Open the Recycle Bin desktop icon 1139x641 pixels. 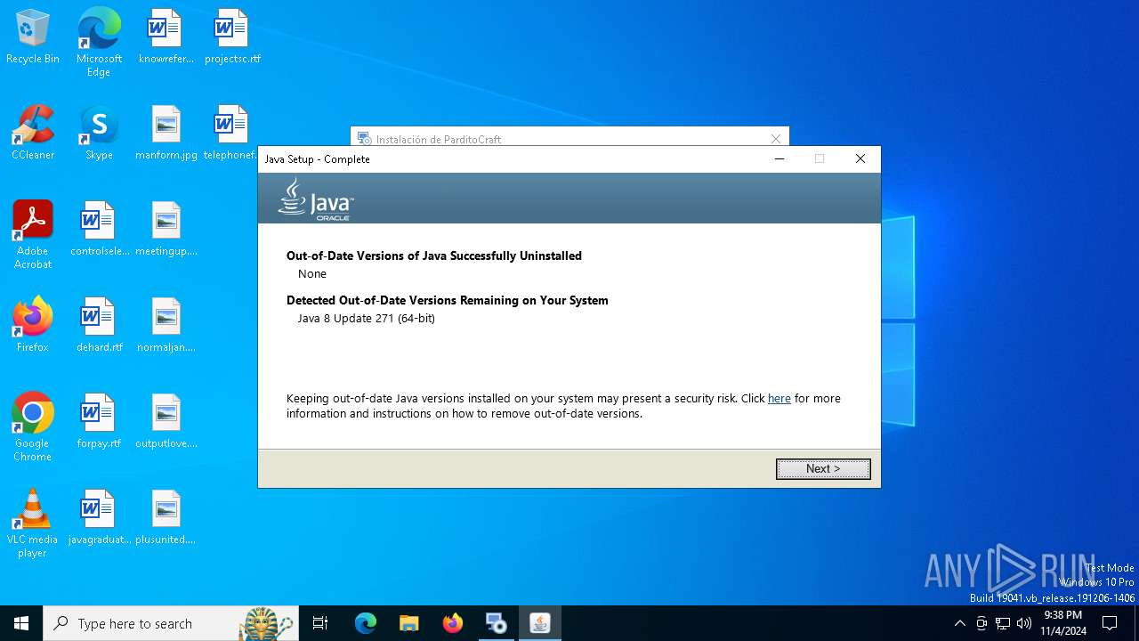pos(33,37)
